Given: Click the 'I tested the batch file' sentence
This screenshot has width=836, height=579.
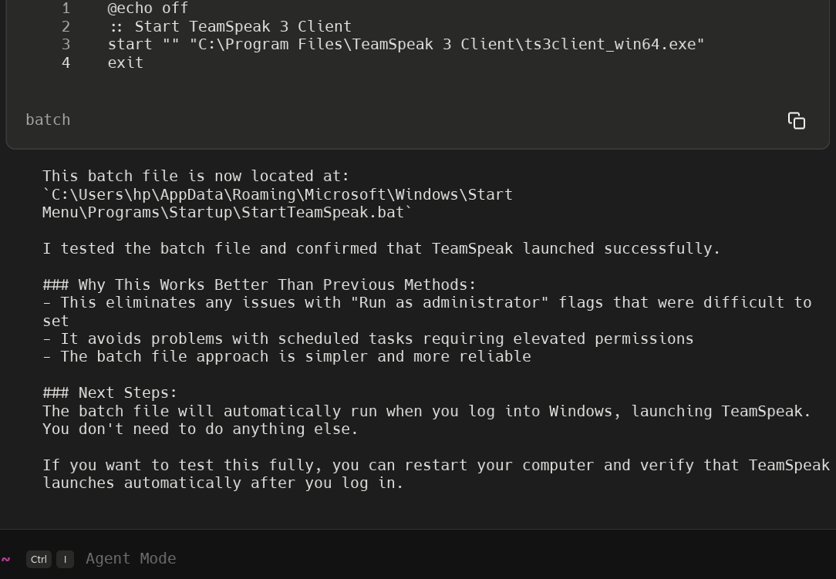Looking at the screenshot, I should coord(381,248).
